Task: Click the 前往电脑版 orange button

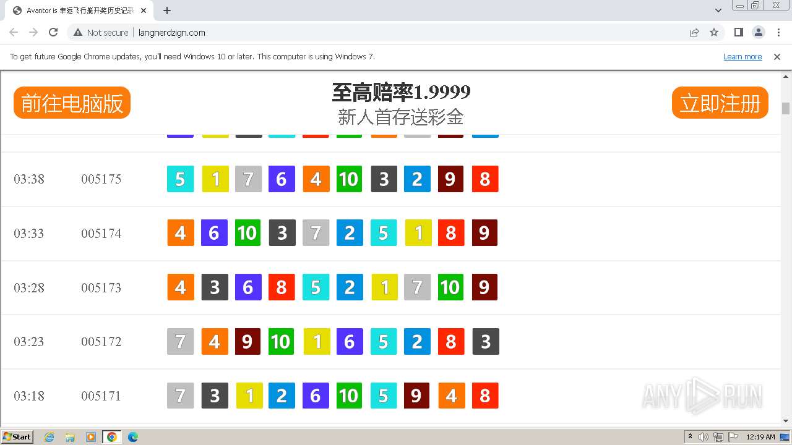Action: pos(72,103)
